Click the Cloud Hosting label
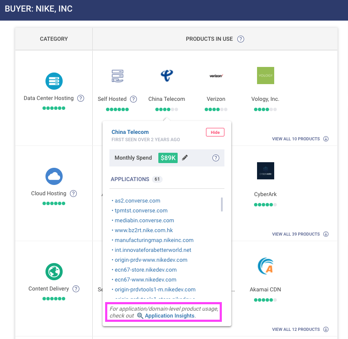Image resolution: width=348 pixels, height=339 pixels. 48,194
